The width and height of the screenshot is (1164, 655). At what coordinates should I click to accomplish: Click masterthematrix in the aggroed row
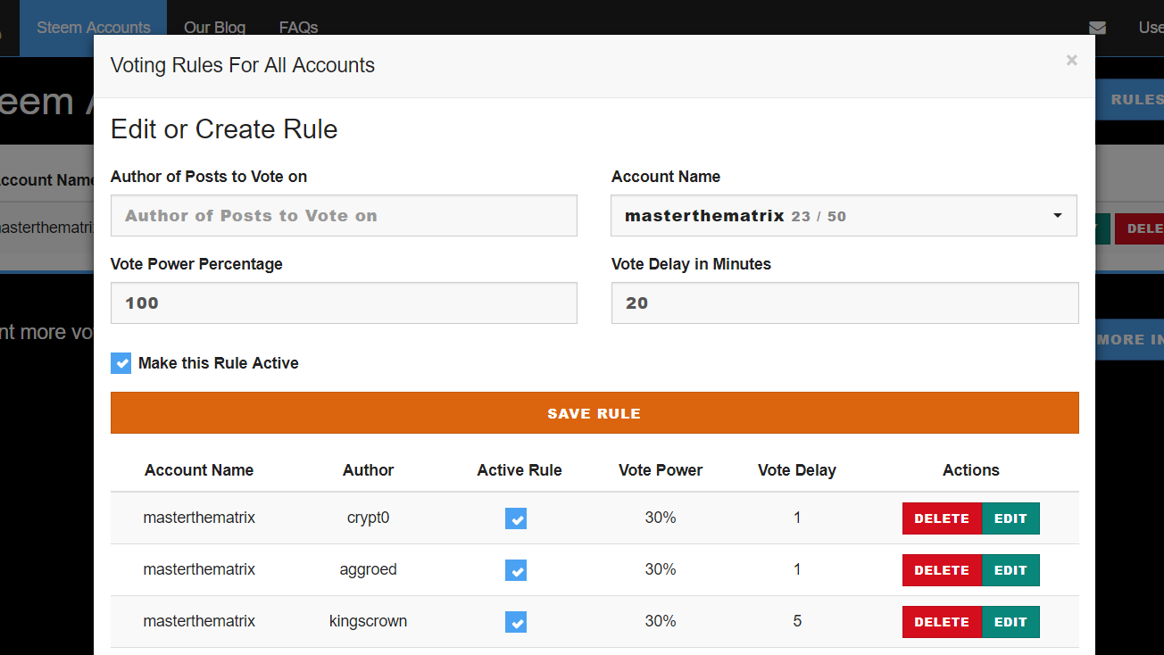(x=199, y=569)
